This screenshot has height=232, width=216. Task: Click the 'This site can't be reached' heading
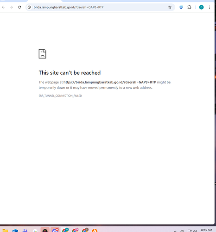(x=70, y=73)
